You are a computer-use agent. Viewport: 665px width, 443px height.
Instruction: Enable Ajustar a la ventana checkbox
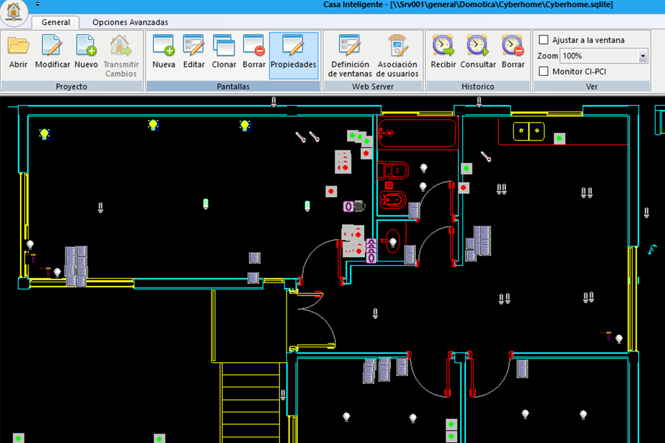pos(543,40)
